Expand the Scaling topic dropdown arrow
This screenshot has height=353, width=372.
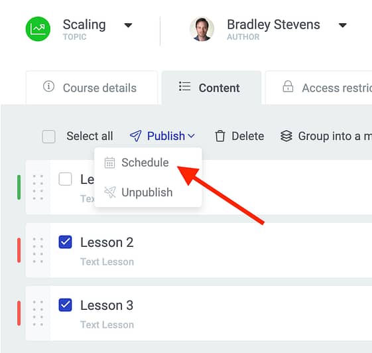coord(128,25)
